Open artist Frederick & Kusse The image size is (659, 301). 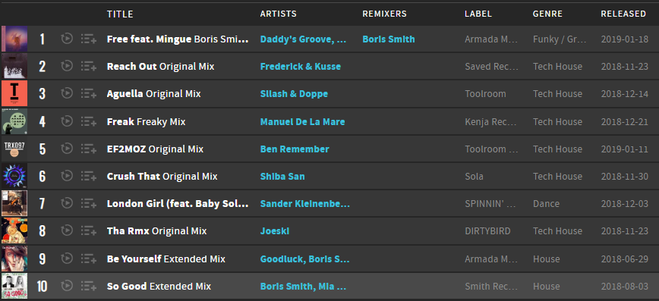click(301, 66)
